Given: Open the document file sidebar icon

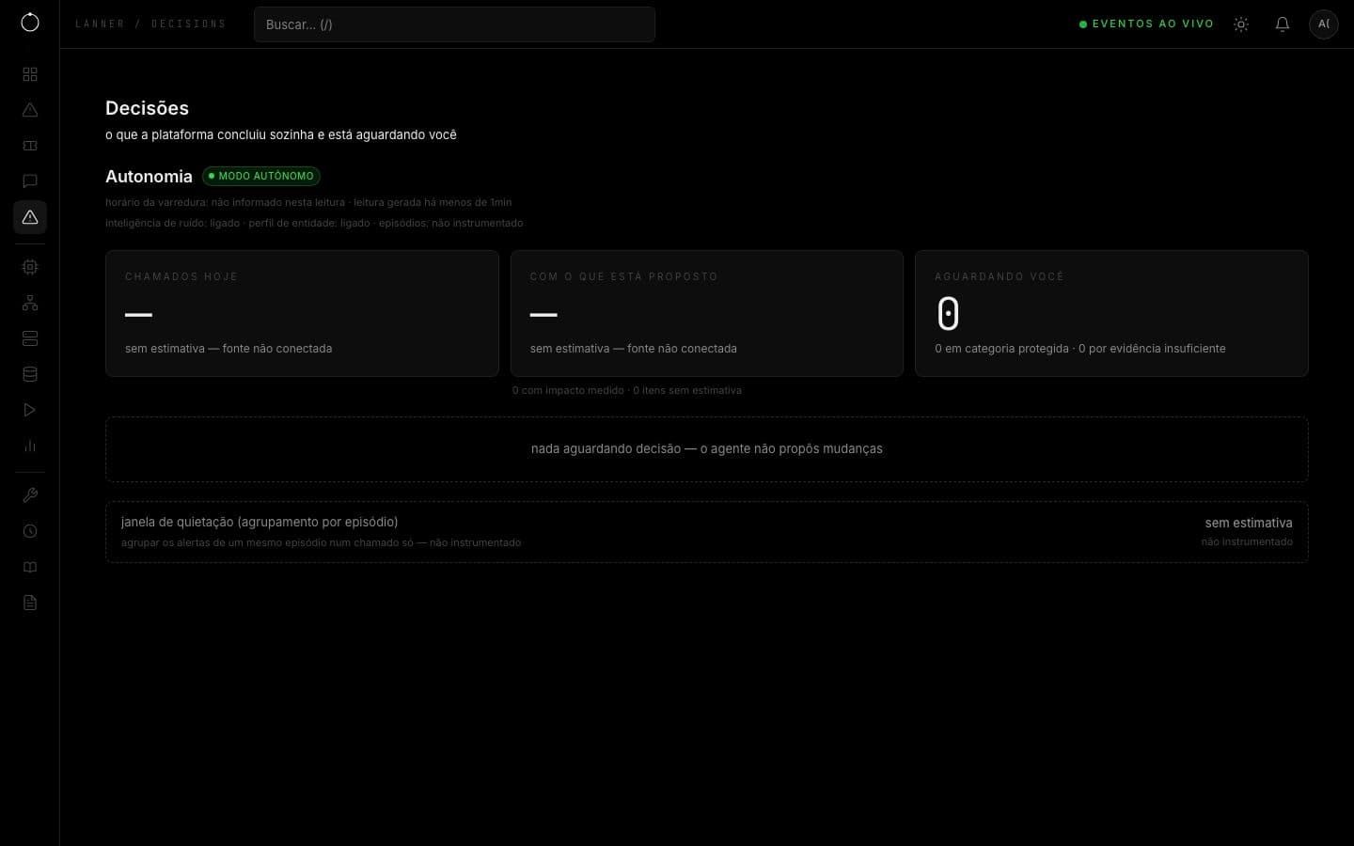Looking at the screenshot, I should (30, 603).
